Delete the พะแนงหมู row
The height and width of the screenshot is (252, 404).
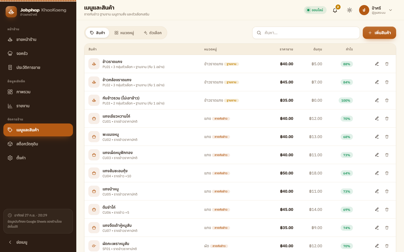(x=387, y=137)
